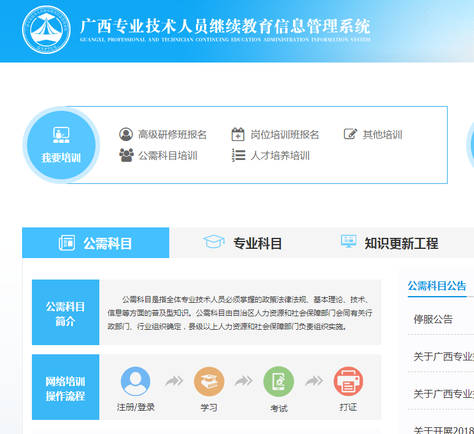Click the user icon beside 高级研修班报名
Viewport: 474px width, 434px height.
(x=126, y=134)
